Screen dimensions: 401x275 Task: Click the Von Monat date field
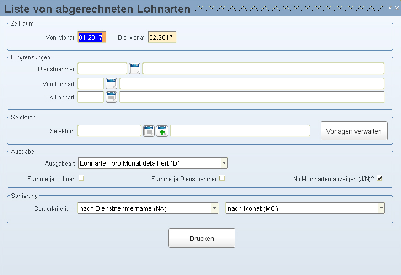point(91,37)
